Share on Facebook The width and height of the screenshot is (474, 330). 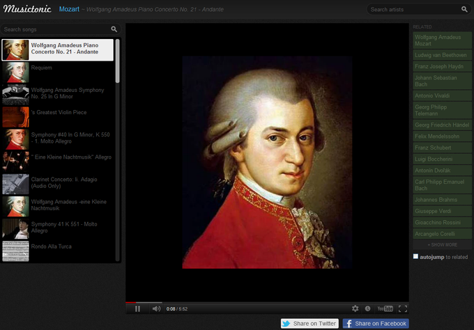pyautogui.click(x=376, y=323)
